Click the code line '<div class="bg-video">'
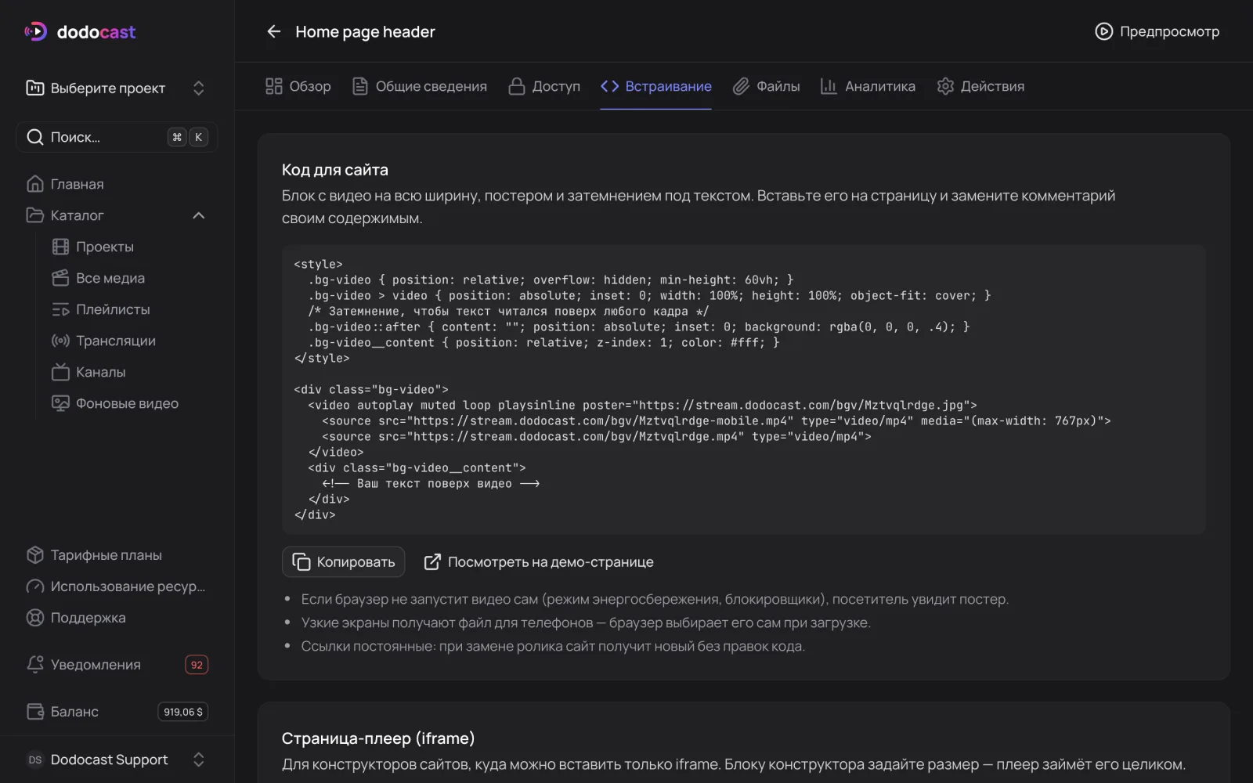Image resolution: width=1253 pixels, height=783 pixels. 371,389
